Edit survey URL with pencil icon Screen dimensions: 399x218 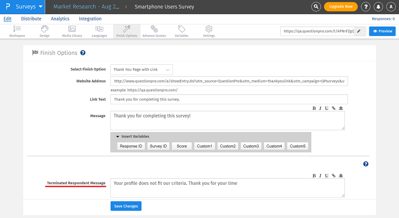click(359, 31)
